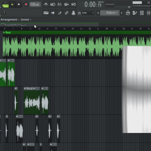Screen dimensions: 151x151
Task: Click the main pitch knob
Action: 4,13
